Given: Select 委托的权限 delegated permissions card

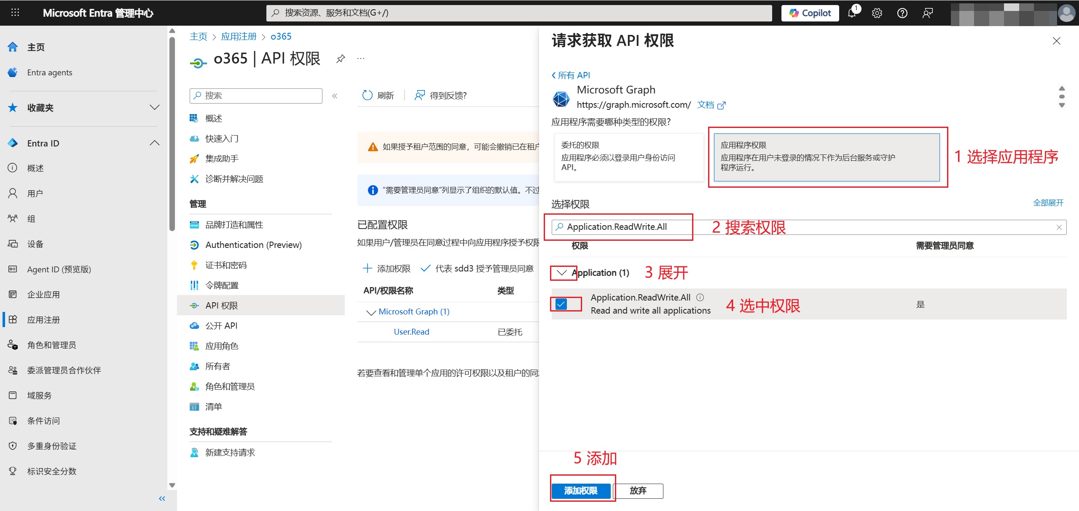Looking at the screenshot, I should 629,157.
